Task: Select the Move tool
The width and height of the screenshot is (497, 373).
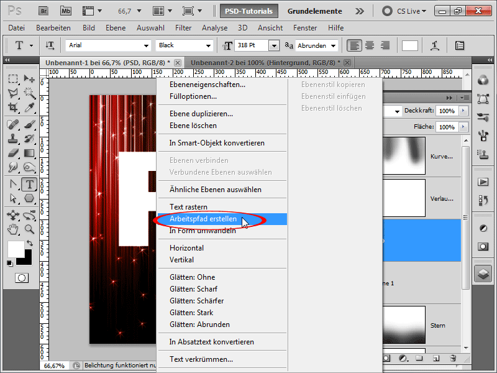Action: [29, 78]
